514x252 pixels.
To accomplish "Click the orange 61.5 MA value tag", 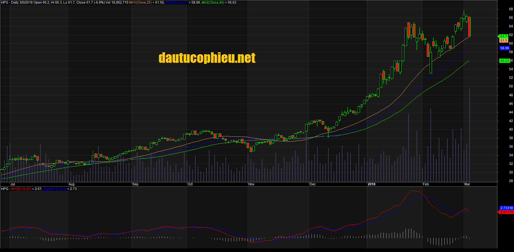I will tap(503, 41).
